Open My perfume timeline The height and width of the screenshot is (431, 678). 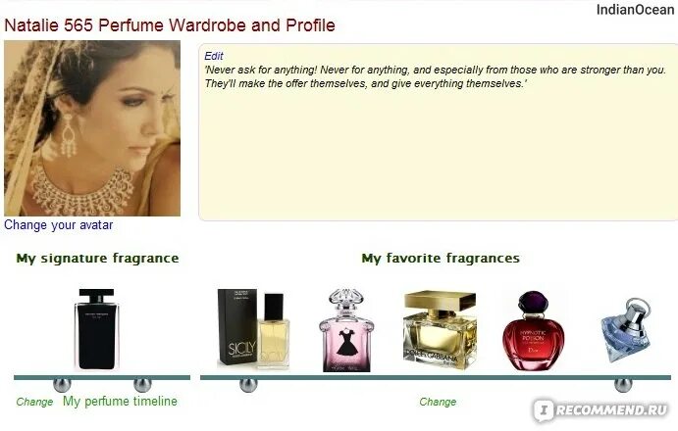coord(120,402)
